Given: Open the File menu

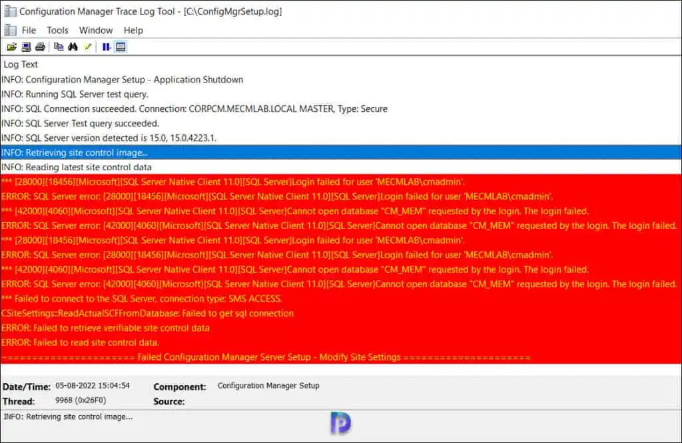Looking at the screenshot, I should click(29, 31).
